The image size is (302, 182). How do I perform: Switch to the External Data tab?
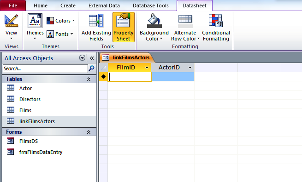[x=104, y=6]
